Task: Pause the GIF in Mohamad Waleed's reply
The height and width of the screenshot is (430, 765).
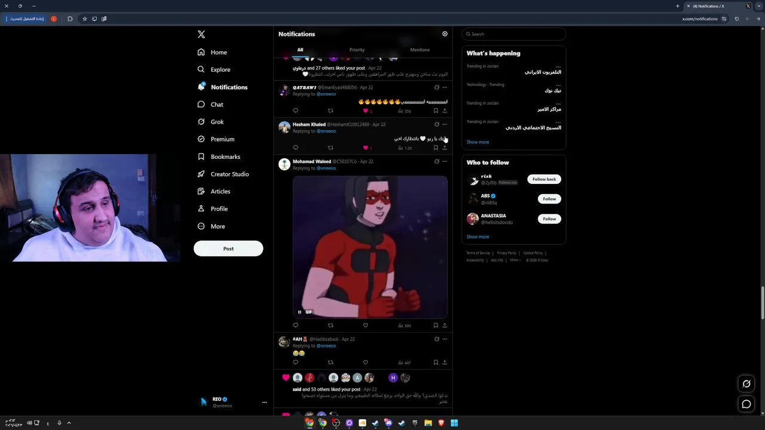Action: [x=299, y=312]
